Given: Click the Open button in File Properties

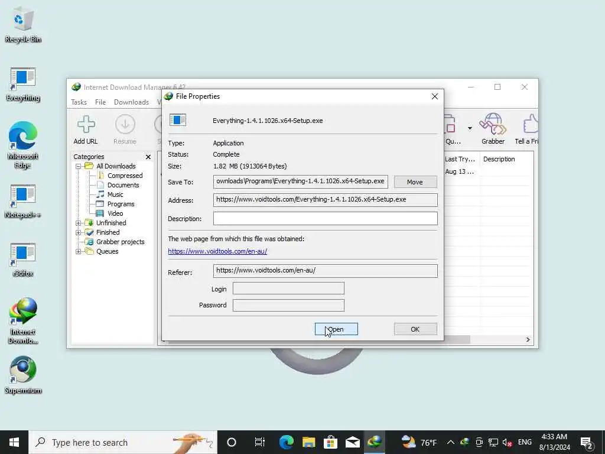Looking at the screenshot, I should [x=336, y=329].
